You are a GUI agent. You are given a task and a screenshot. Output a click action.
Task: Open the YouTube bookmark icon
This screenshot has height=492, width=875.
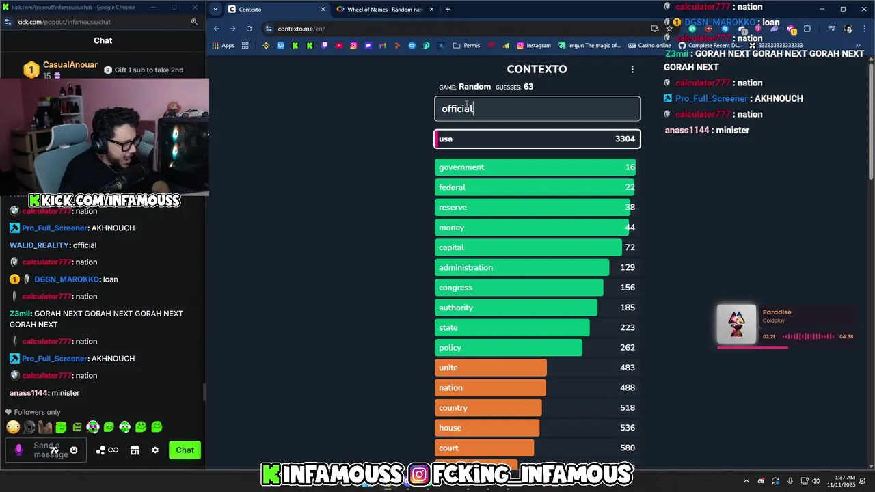(339, 46)
